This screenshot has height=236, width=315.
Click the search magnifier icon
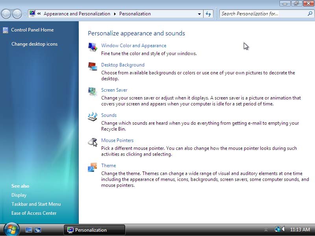click(310, 14)
